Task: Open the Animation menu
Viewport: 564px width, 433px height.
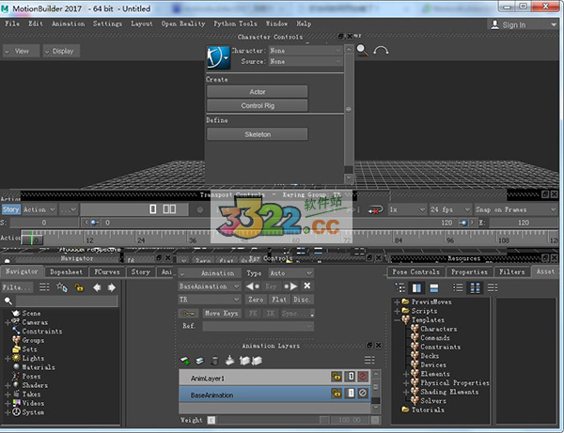Action: pos(67,23)
